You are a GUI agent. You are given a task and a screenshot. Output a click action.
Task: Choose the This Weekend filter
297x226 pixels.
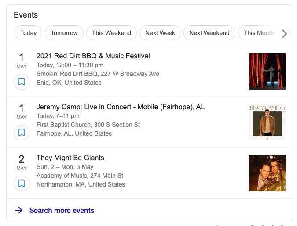coord(111,33)
